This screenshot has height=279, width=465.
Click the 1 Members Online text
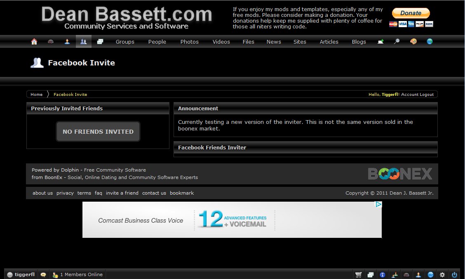click(x=82, y=274)
